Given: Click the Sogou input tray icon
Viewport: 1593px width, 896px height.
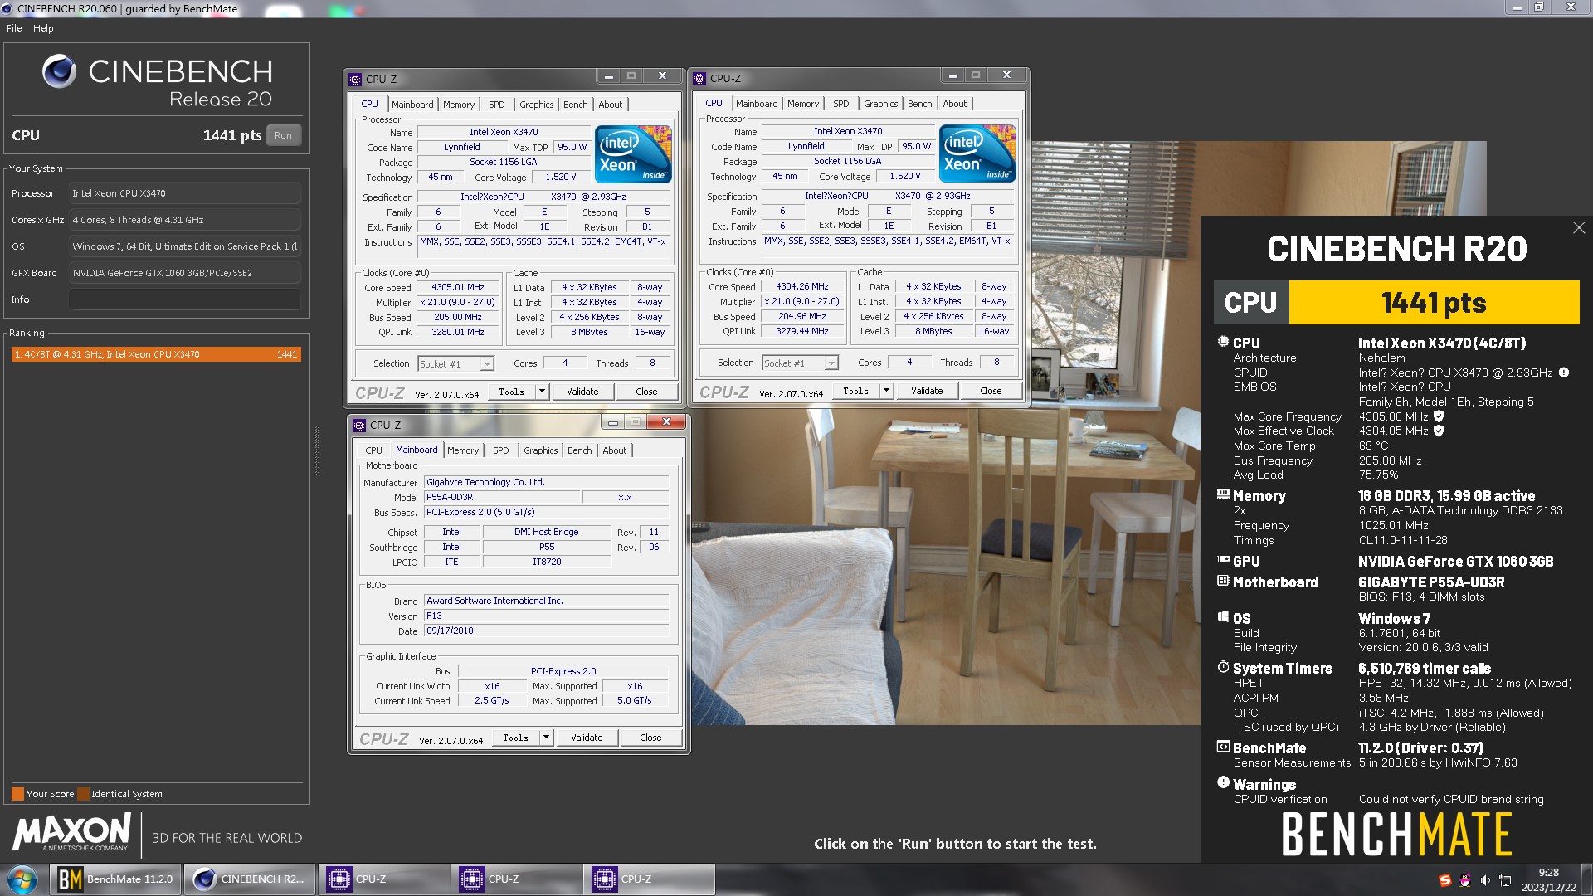Looking at the screenshot, I should (x=1445, y=880).
